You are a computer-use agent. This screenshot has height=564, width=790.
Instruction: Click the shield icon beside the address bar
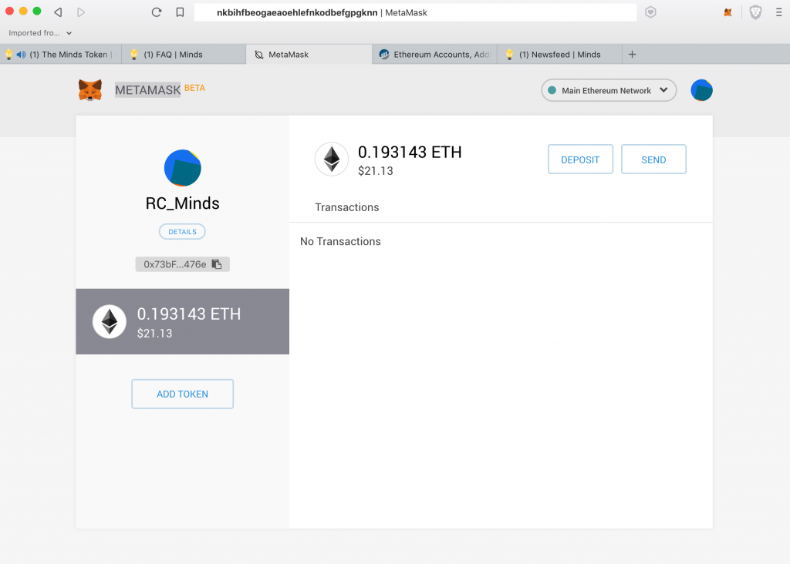click(x=650, y=12)
